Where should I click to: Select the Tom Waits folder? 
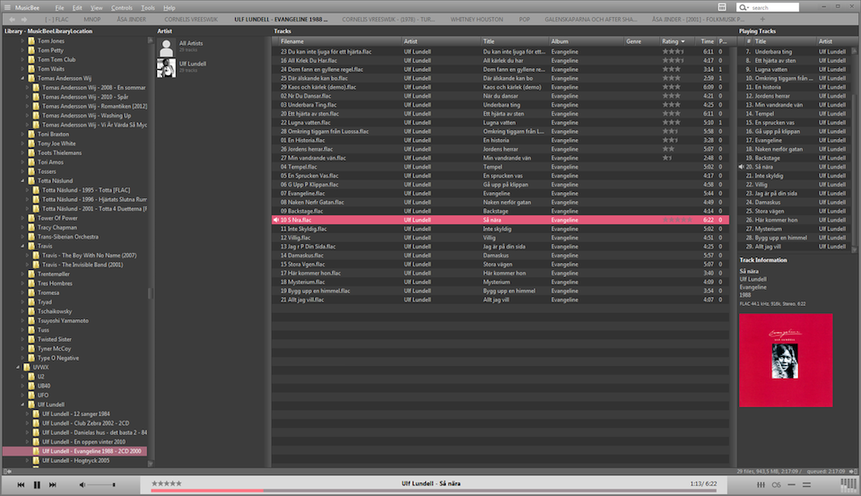(x=51, y=69)
